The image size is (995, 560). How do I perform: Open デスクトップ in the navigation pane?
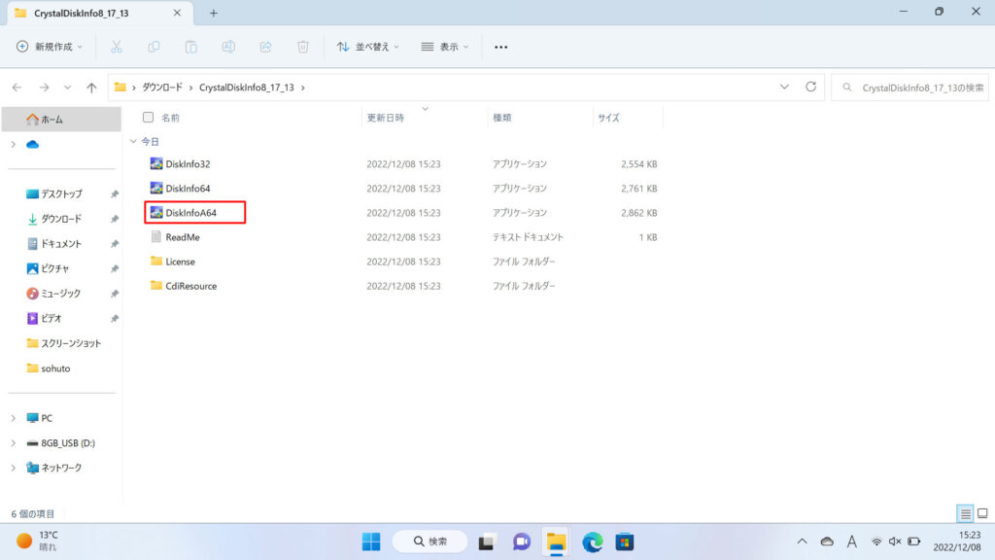tap(61, 193)
